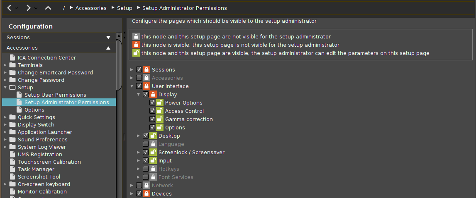Click the green unlock icon beside Power Options
This screenshot has width=476, height=198.
(x=159, y=103)
